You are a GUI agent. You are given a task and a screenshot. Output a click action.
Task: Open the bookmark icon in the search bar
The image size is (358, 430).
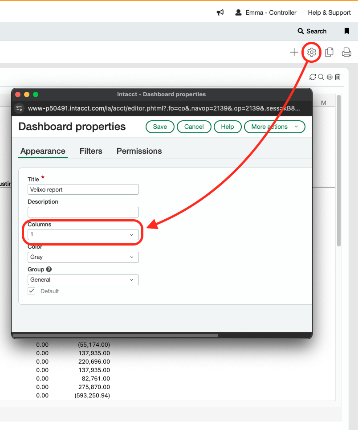point(346,31)
